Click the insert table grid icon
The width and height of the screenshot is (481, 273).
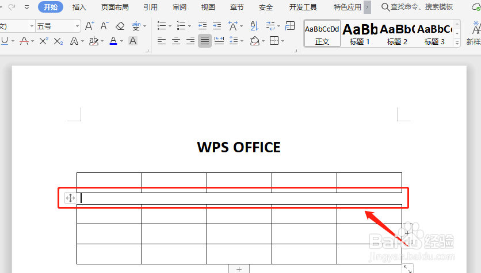290,26
